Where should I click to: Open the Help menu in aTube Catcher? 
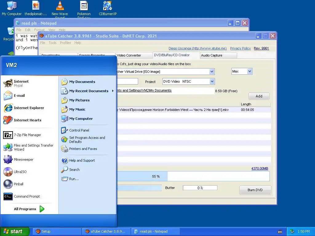pyautogui.click(x=78, y=43)
